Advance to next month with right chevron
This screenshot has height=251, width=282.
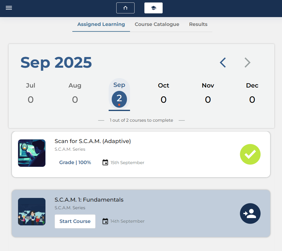247,63
